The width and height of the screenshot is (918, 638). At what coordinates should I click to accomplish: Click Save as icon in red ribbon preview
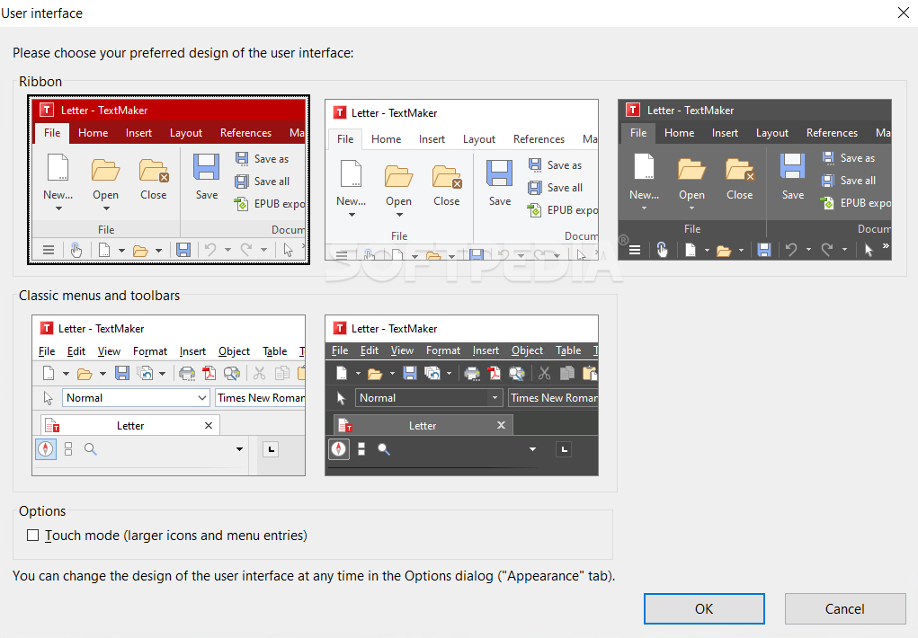242,158
